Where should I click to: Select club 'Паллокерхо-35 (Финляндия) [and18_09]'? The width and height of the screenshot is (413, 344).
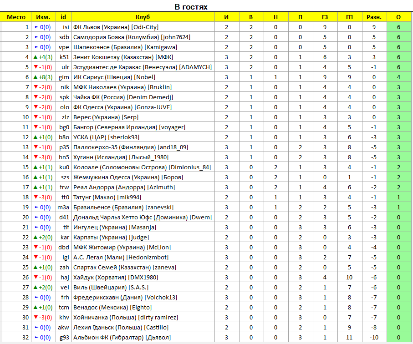click(x=131, y=147)
